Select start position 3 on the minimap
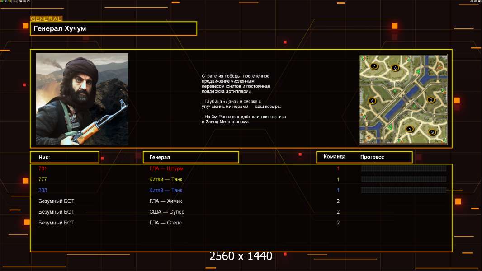 point(432,132)
